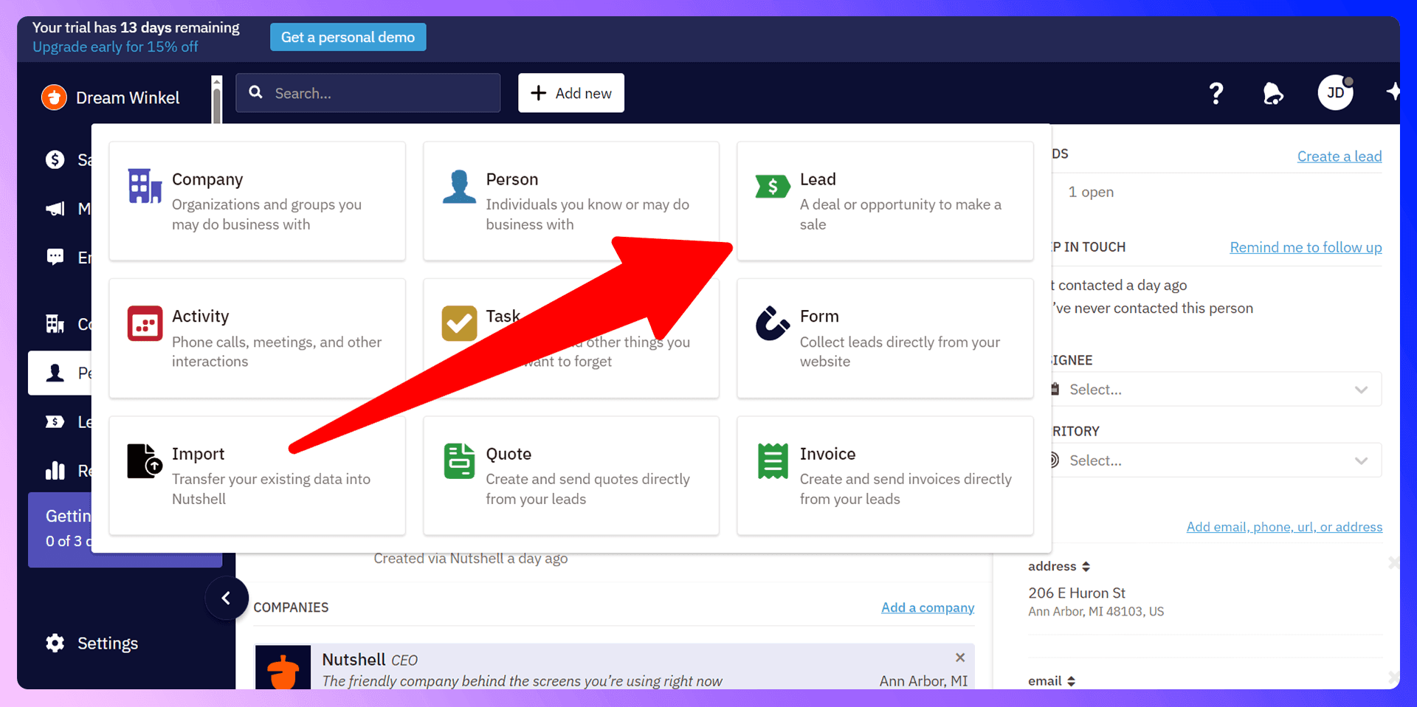Choose the Form option card
Viewport: 1417px width, 707px height.
pos(885,338)
